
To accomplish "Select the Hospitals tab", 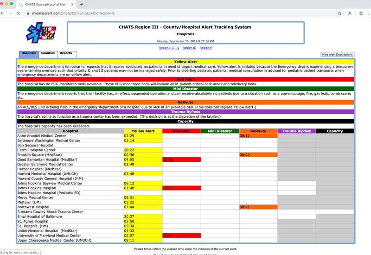I will pyautogui.click(x=29, y=54).
